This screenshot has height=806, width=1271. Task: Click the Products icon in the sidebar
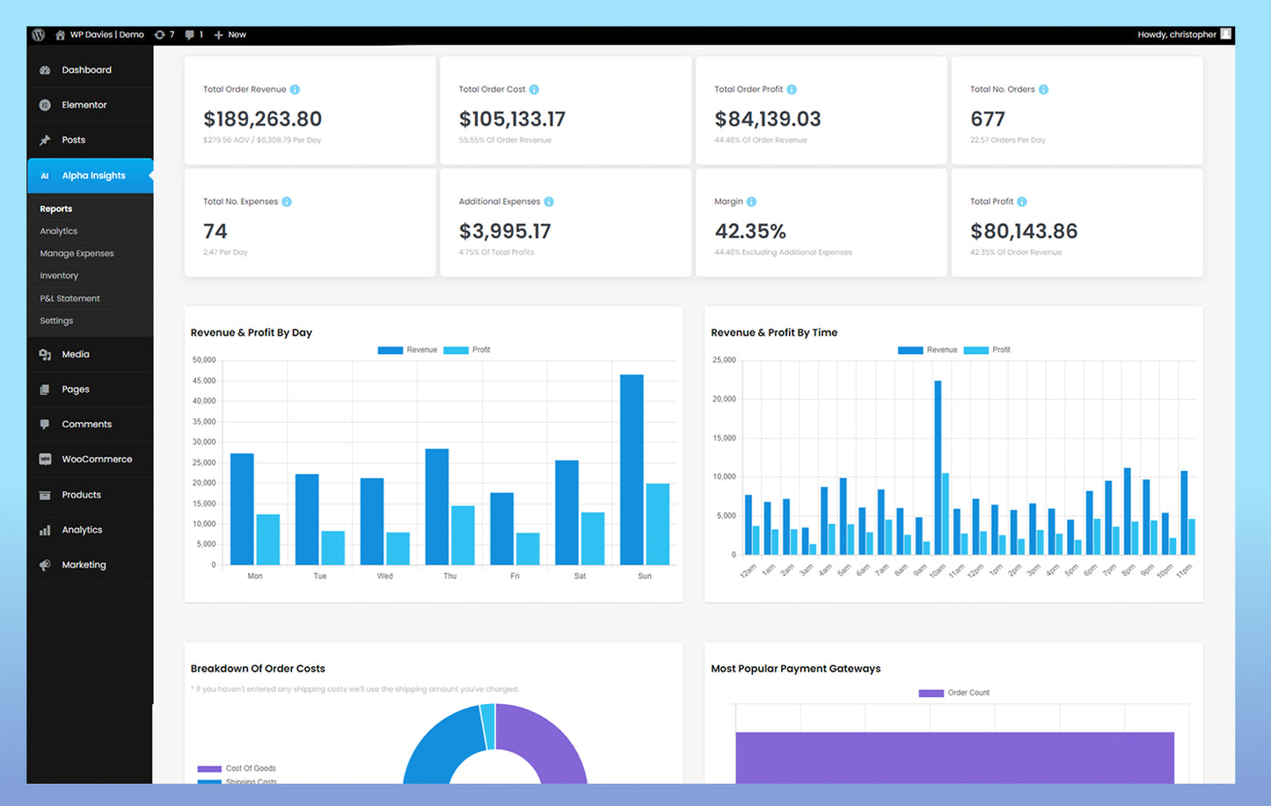point(45,495)
